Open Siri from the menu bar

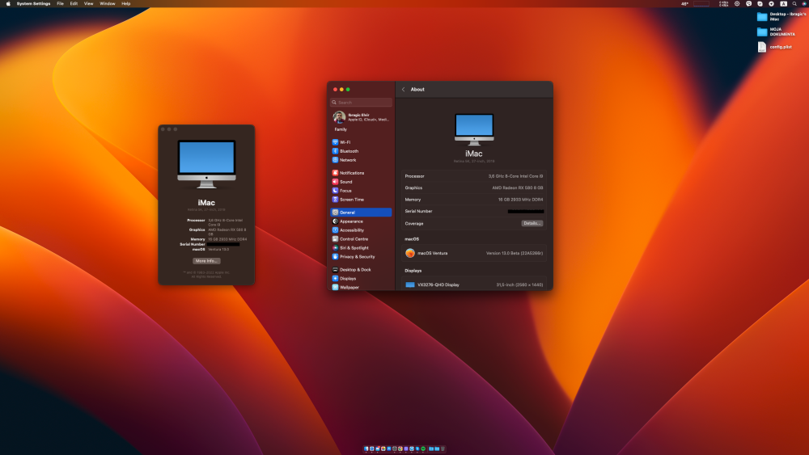click(x=804, y=3)
